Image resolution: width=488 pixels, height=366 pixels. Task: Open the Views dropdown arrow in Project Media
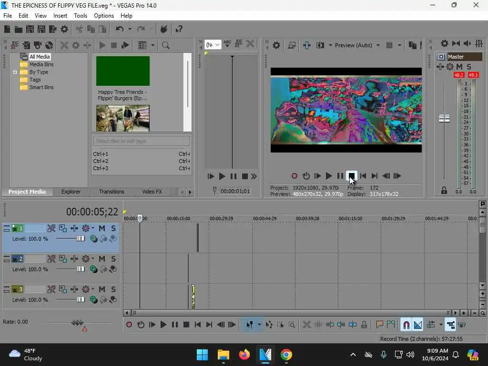click(152, 45)
